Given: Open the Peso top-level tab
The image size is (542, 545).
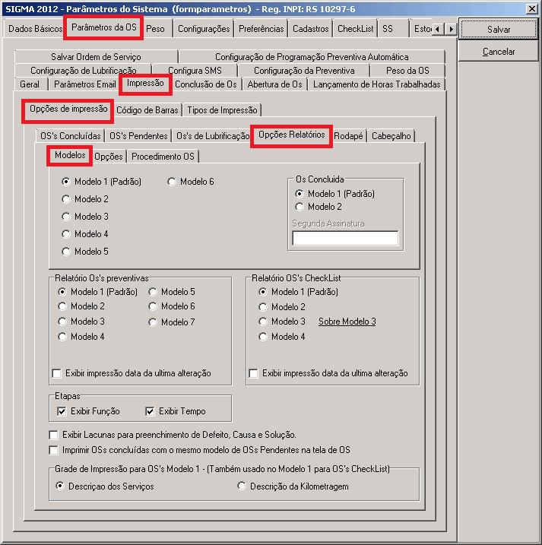Looking at the screenshot, I should 155,29.
